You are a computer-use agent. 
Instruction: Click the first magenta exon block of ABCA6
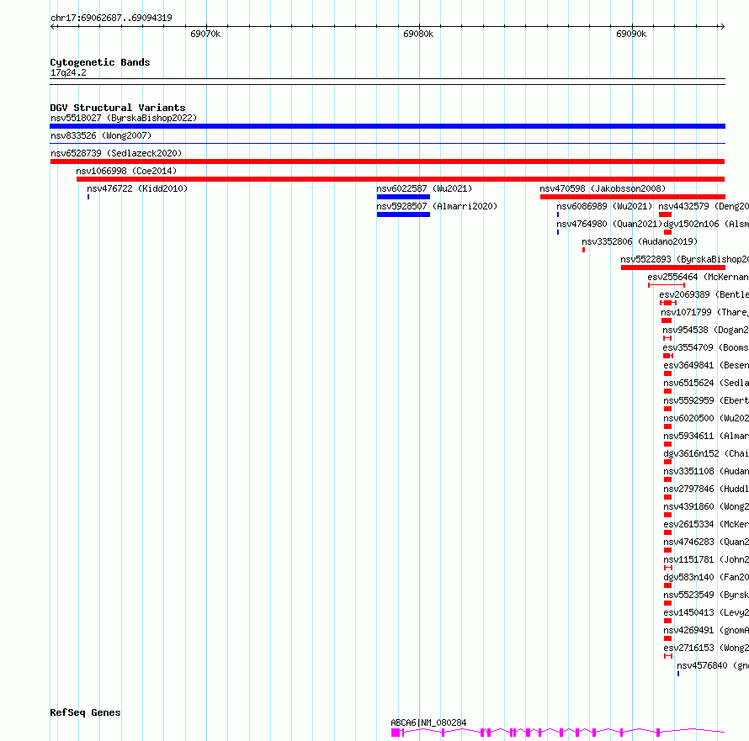(395, 733)
